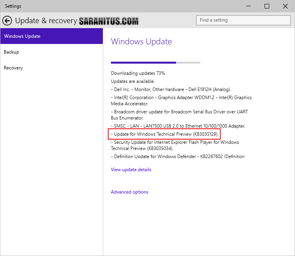Click the update download progress bar

coord(156,62)
